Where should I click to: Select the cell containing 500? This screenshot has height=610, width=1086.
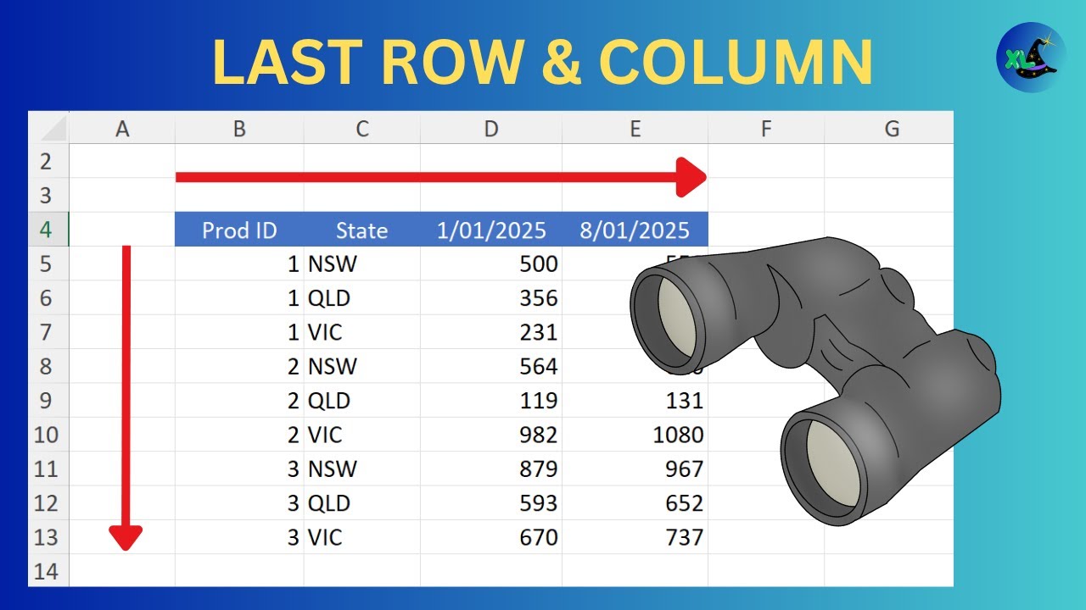[x=491, y=263]
